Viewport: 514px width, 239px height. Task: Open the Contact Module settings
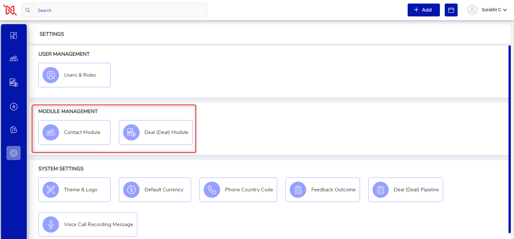74,132
